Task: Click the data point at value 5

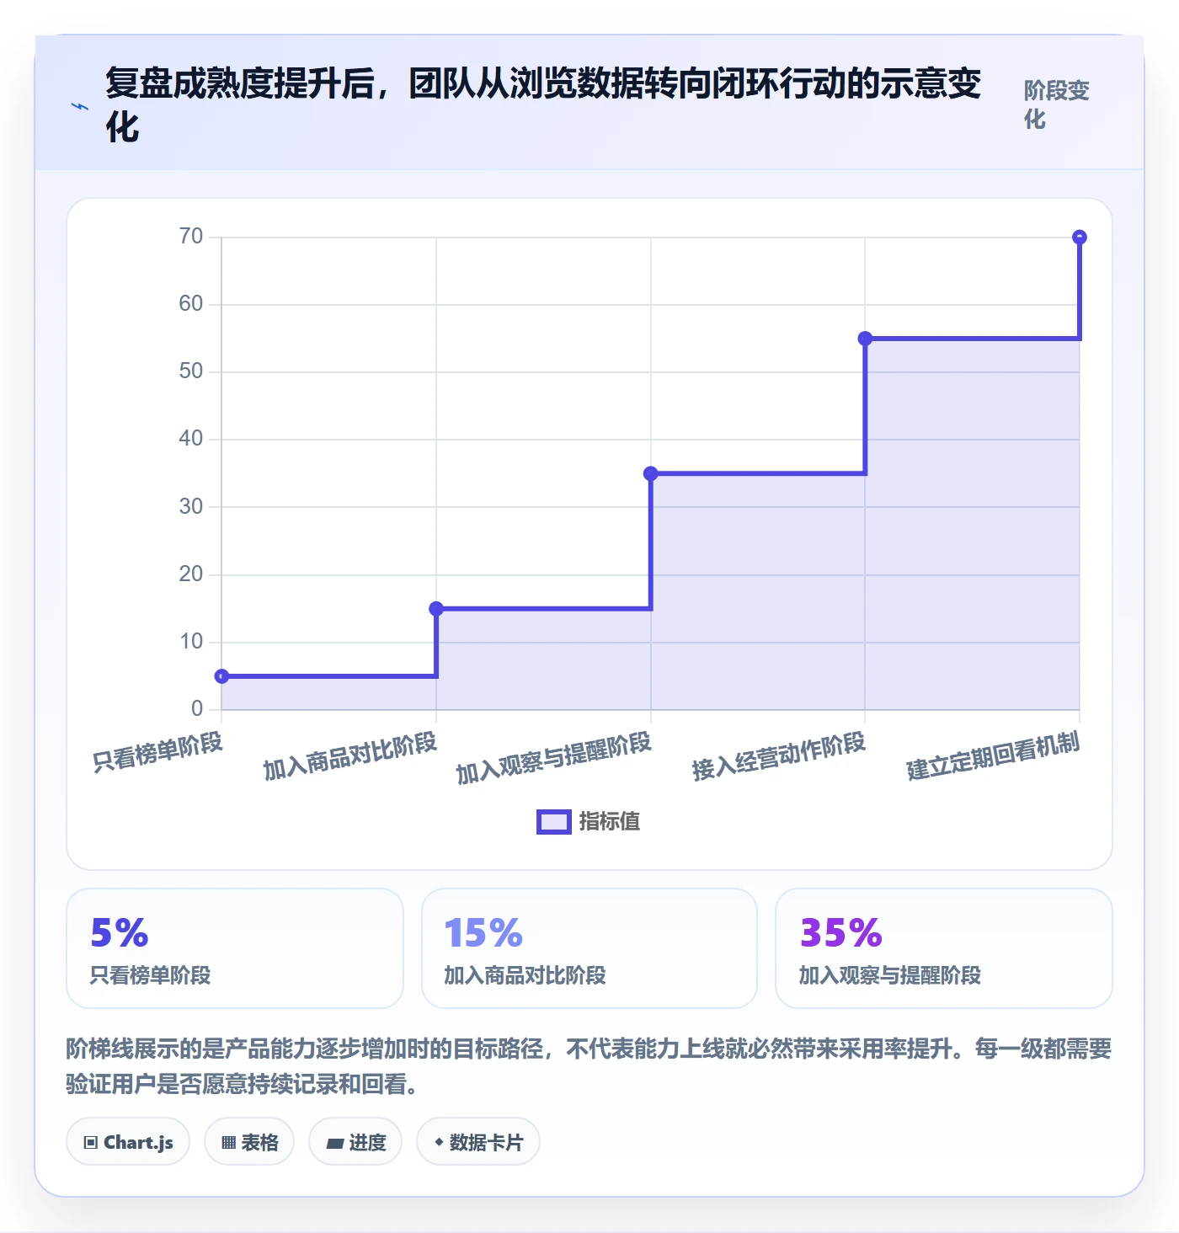Action: click(221, 676)
